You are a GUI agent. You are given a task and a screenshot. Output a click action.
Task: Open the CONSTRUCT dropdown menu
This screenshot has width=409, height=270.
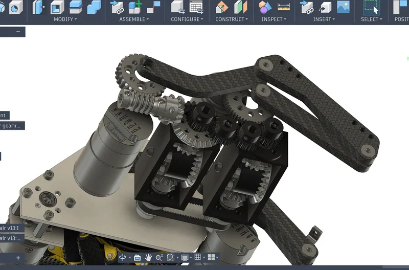tap(232, 19)
